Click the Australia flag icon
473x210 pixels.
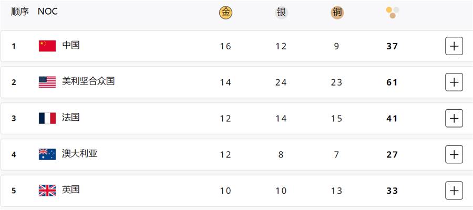click(x=47, y=154)
